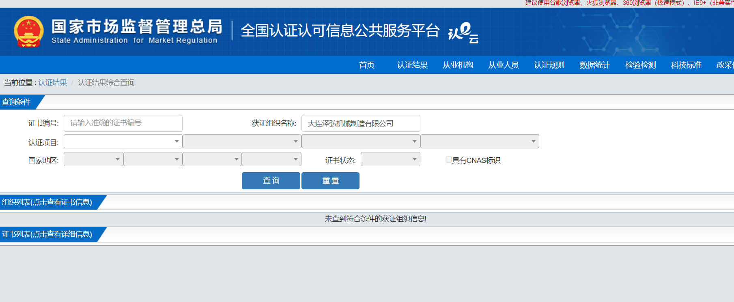
Task: Open the 首页 menu item
Action: [366, 65]
